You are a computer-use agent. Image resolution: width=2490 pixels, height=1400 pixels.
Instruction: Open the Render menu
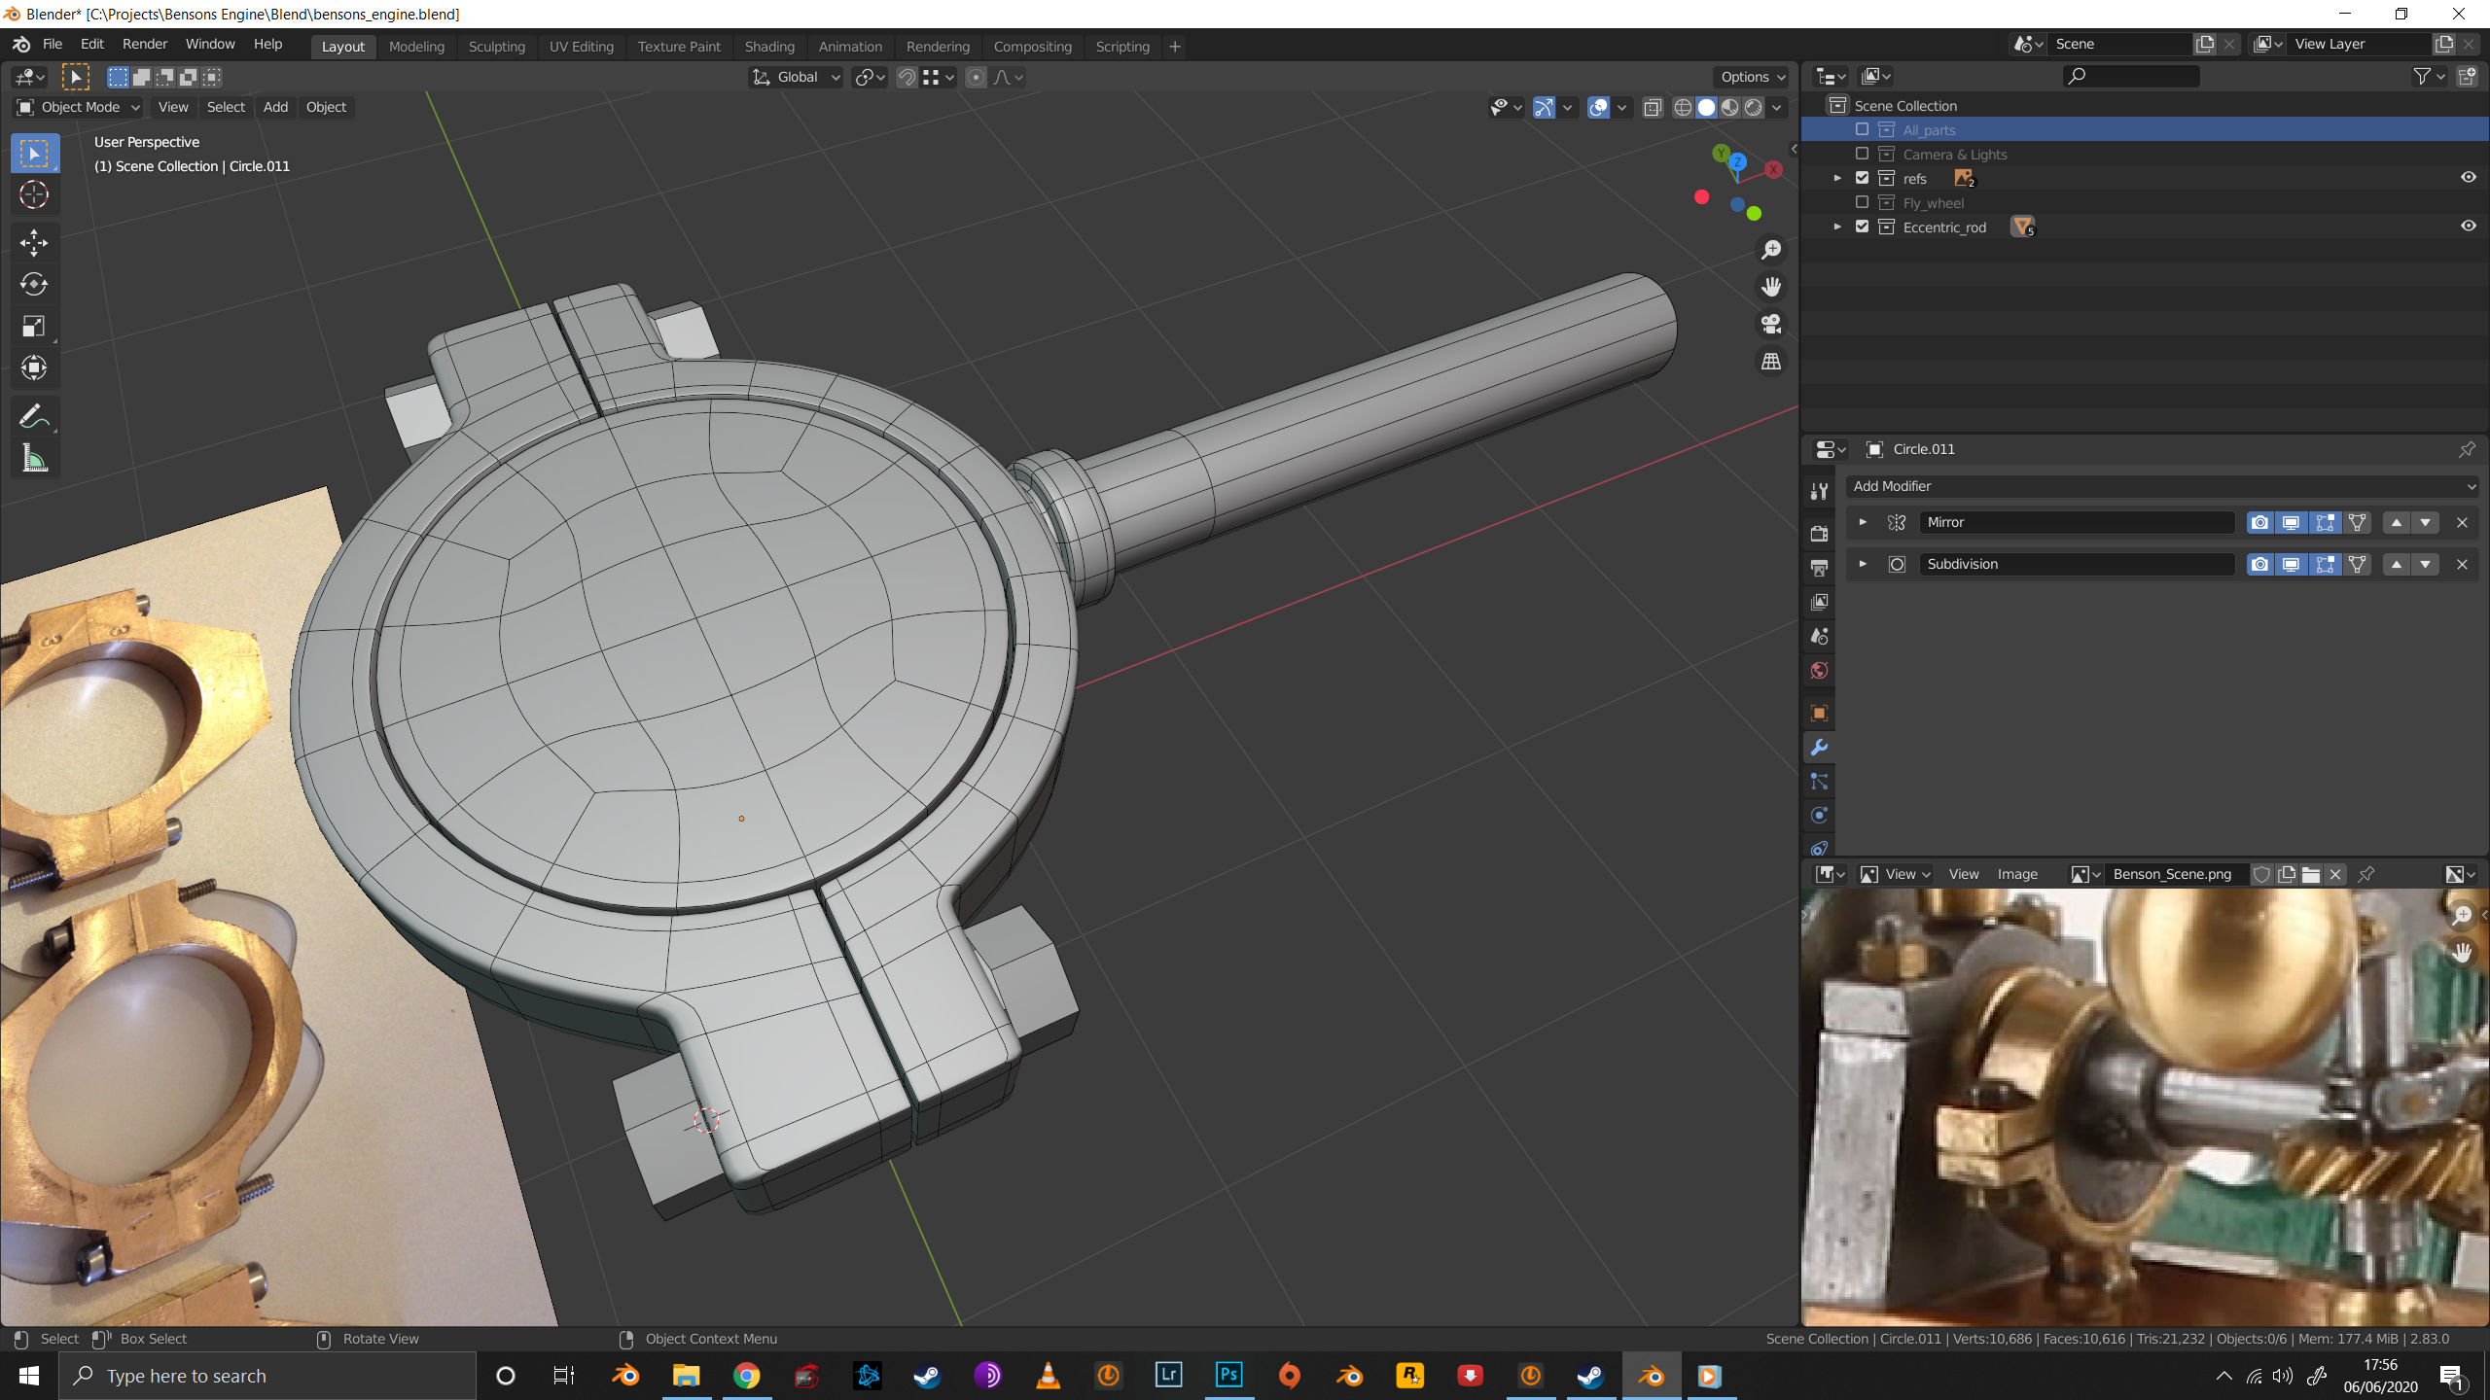[x=144, y=44]
